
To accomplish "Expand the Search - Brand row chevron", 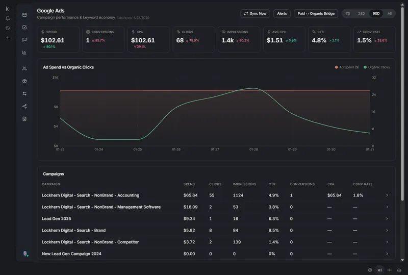I will [x=387, y=231].
